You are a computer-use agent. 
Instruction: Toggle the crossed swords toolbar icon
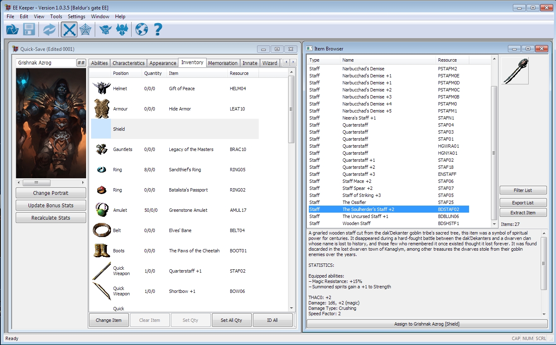tap(70, 29)
